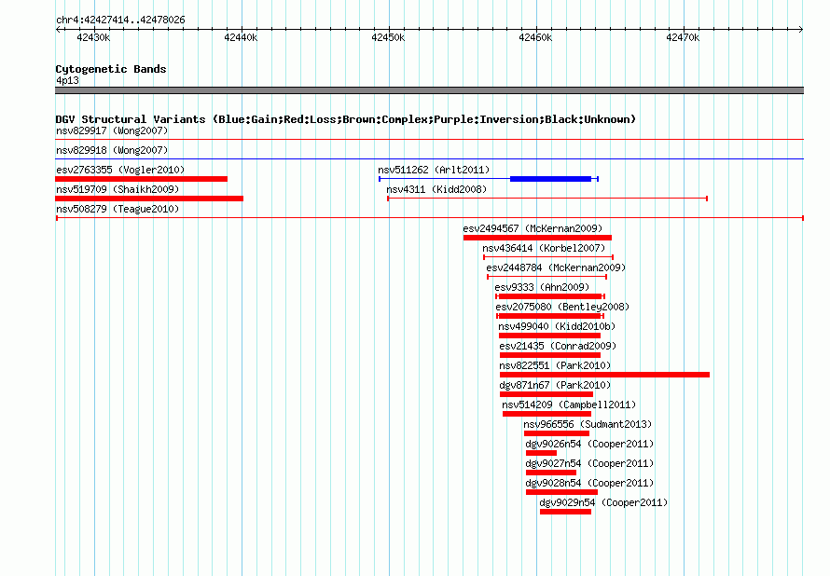The height and width of the screenshot is (576, 830).
Task: Select the nsv508279 (Teague2010) label
Action: [118, 209]
